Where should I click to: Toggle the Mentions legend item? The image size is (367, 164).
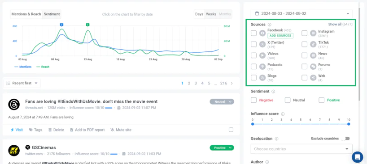click(x=23, y=67)
